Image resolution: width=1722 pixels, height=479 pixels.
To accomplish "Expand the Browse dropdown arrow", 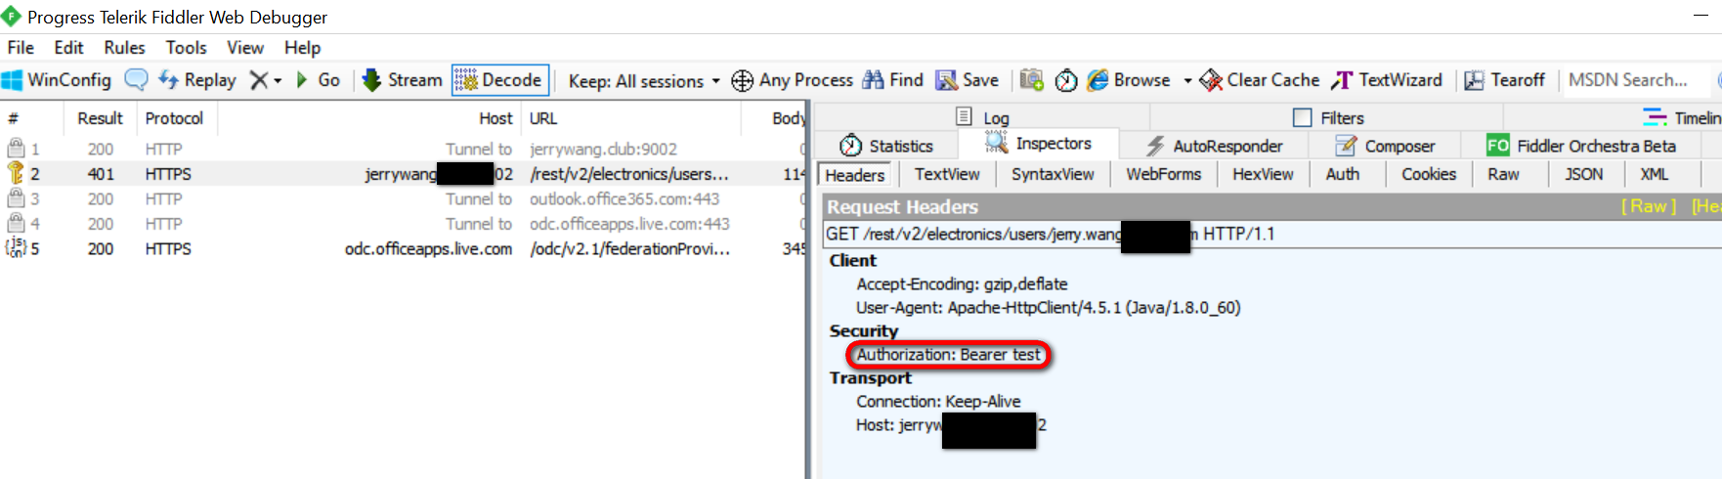I will click(1187, 80).
